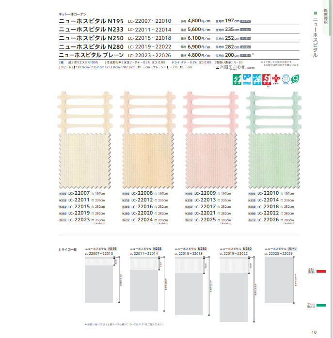Click the red SEK legend bar
Viewport: 333px width, 338px height.
(x=321, y=272)
